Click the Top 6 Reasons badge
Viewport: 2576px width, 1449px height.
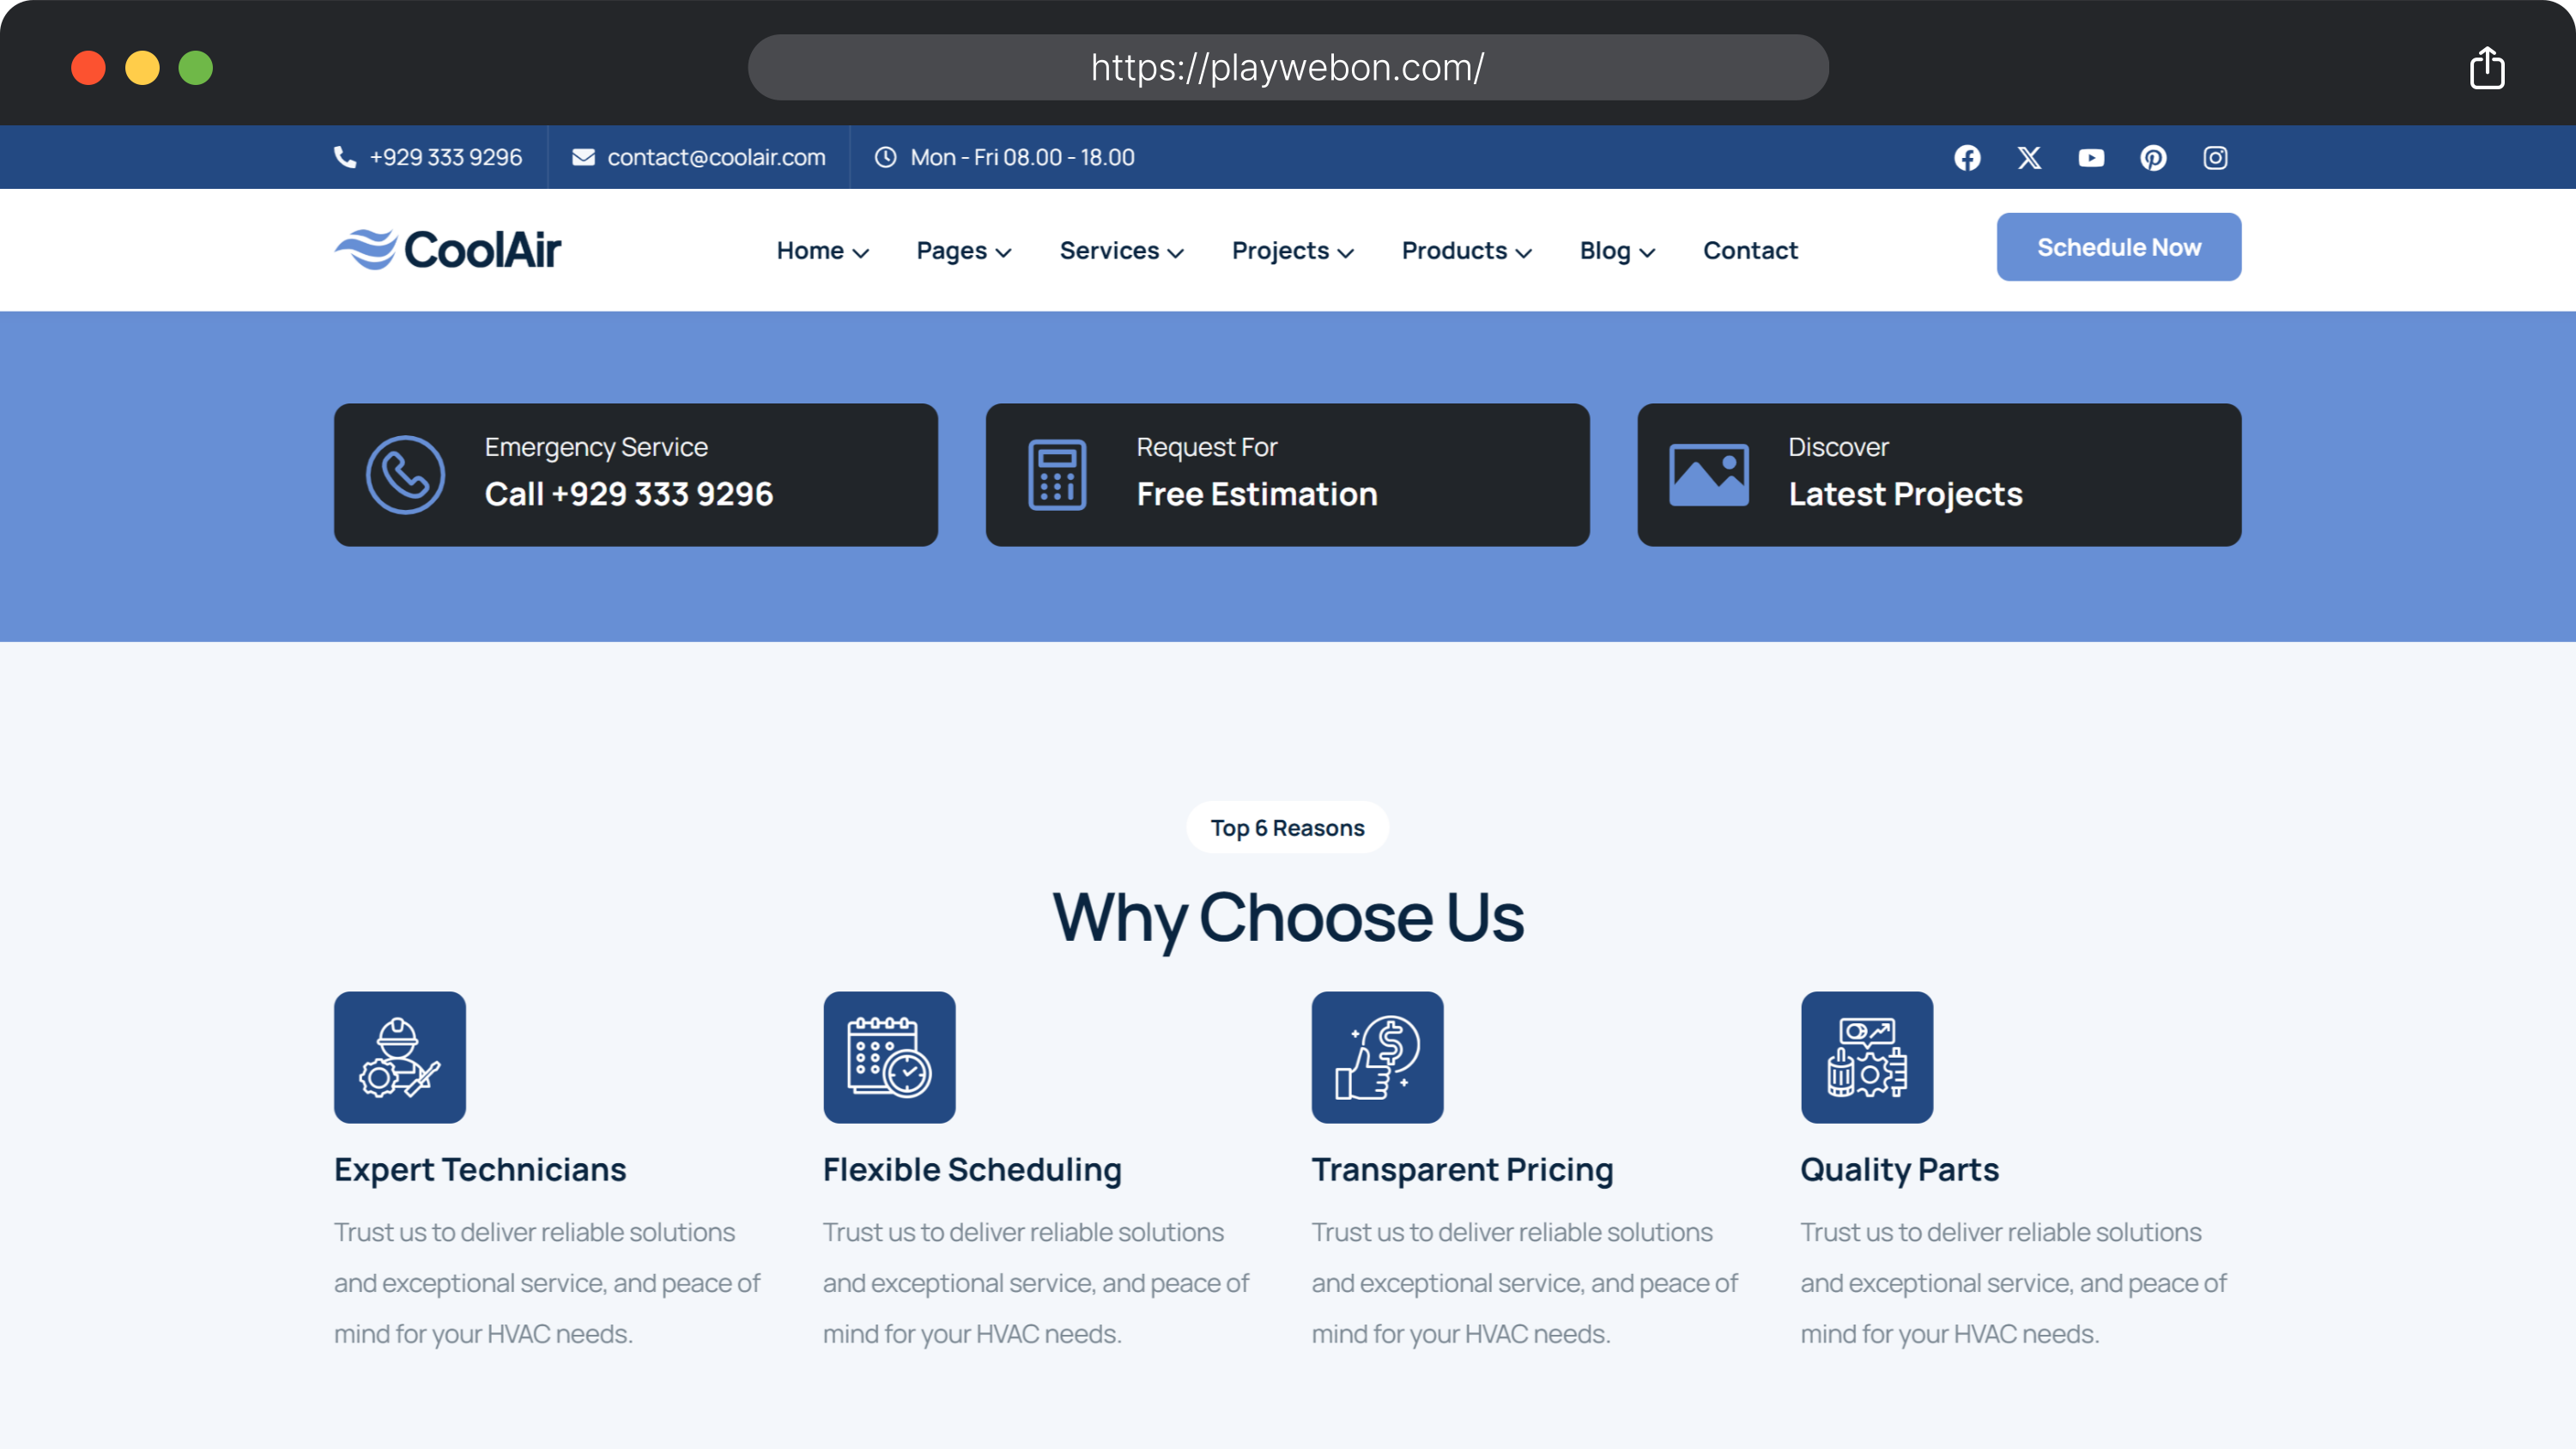point(1287,827)
